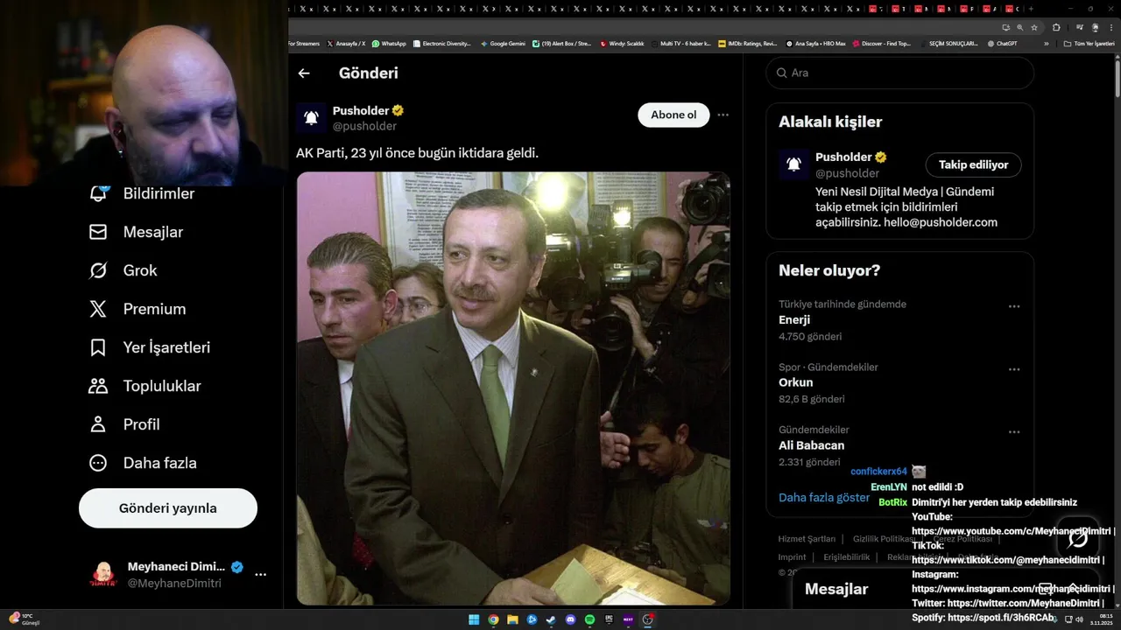Open more options for the Enerji trend
This screenshot has width=1121, height=630.
click(1014, 306)
